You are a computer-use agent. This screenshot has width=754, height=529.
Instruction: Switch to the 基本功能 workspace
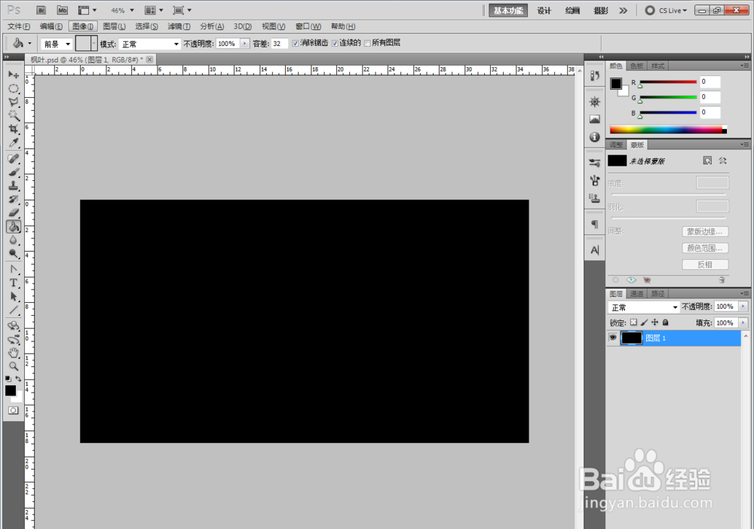click(508, 11)
